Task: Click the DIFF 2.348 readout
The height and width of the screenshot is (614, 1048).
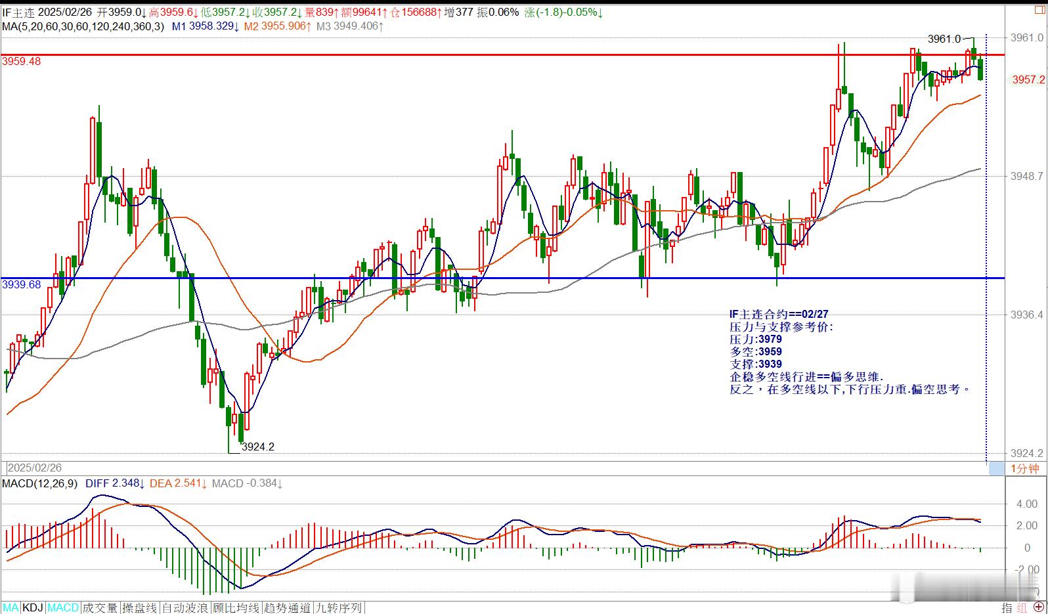Action: click(x=115, y=483)
